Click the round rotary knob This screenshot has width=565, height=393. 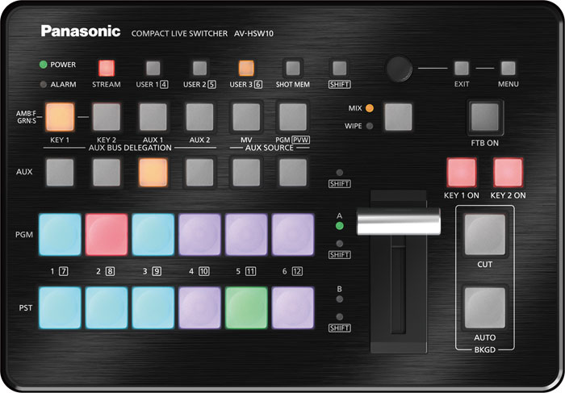coord(400,69)
